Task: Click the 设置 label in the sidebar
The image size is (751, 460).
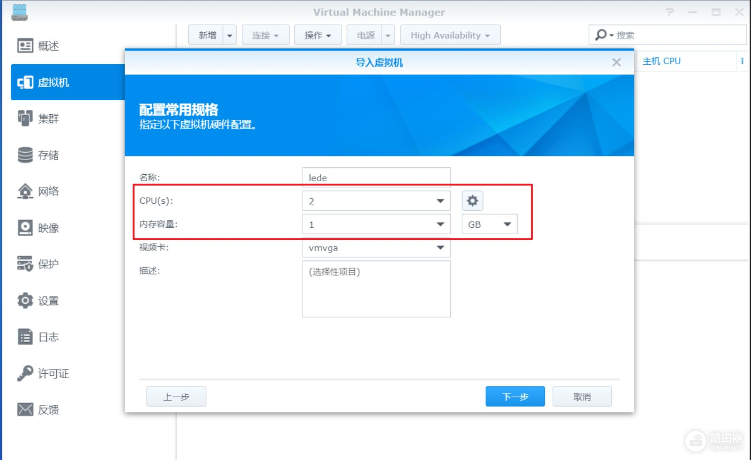Action: [48, 300]
